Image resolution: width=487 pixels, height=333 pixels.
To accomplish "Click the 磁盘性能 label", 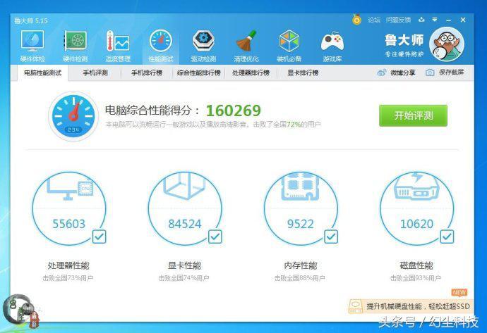I will 416,265.
